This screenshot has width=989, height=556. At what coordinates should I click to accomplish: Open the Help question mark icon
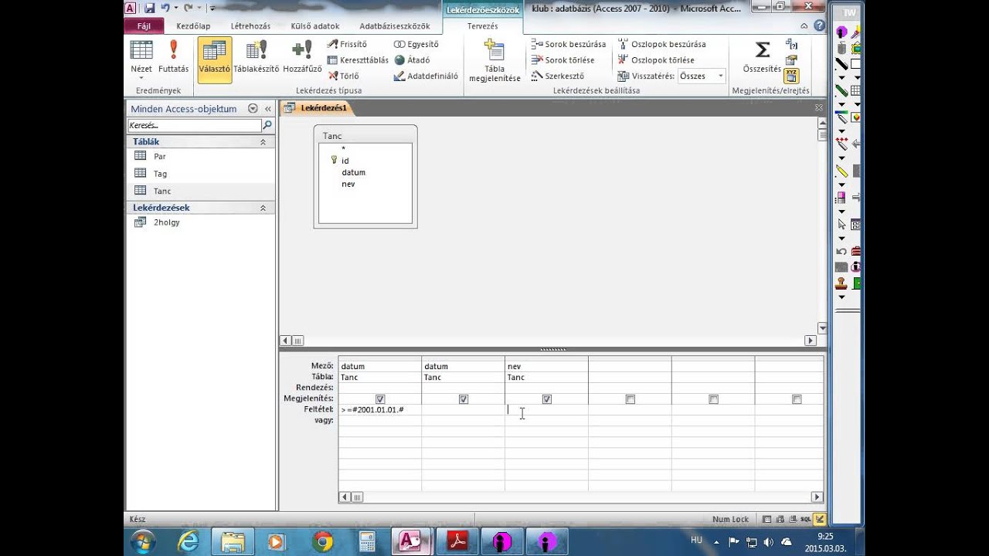[819, 25]
